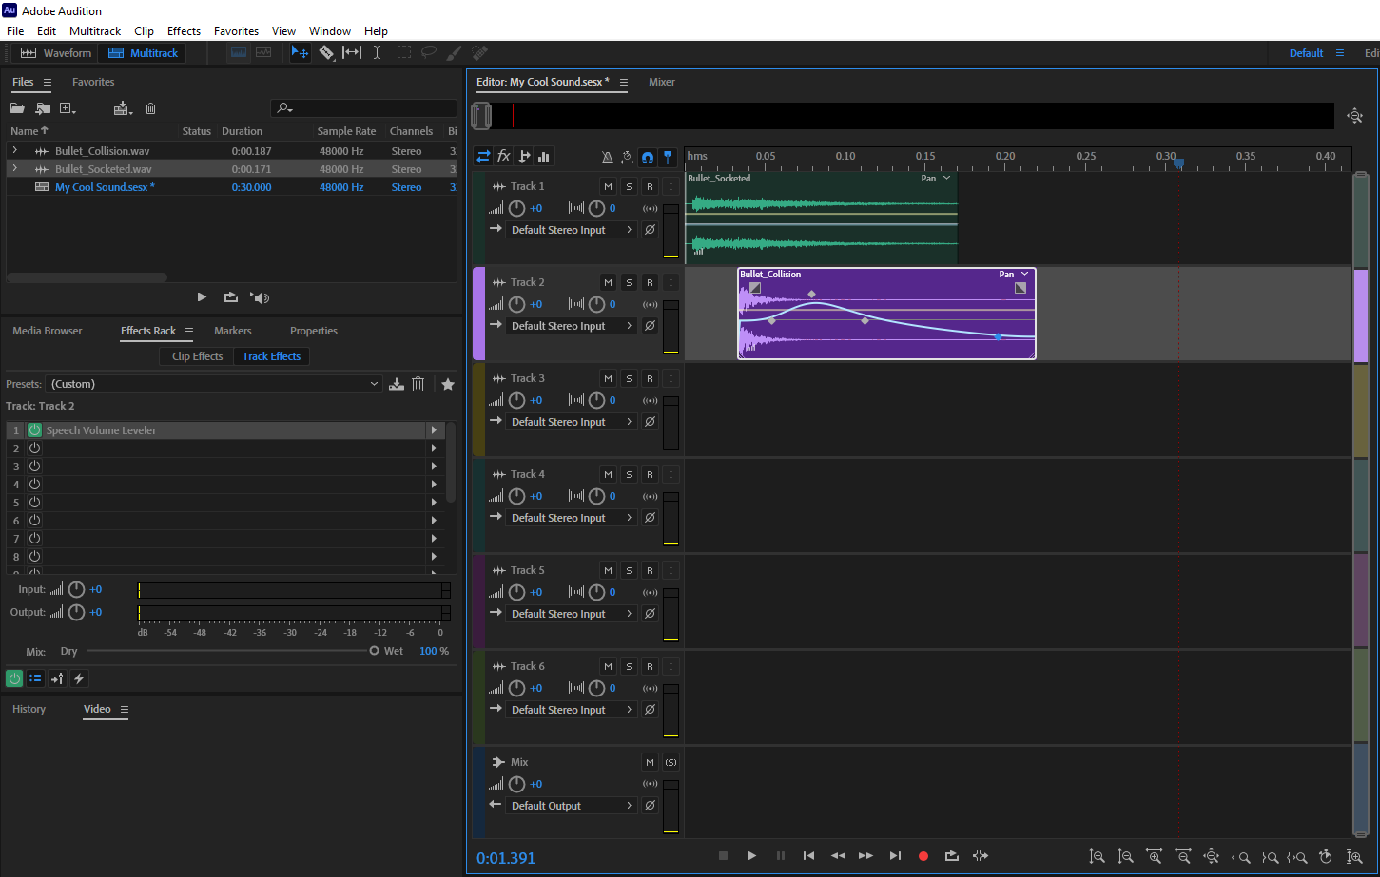Switch to the Media Browser tab
This screenshot has height=877, width=1380.
48,331
